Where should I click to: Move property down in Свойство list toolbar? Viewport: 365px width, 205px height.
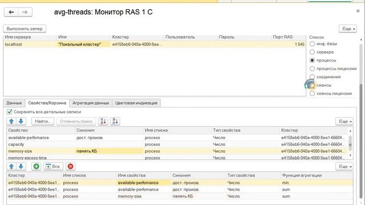21,121
